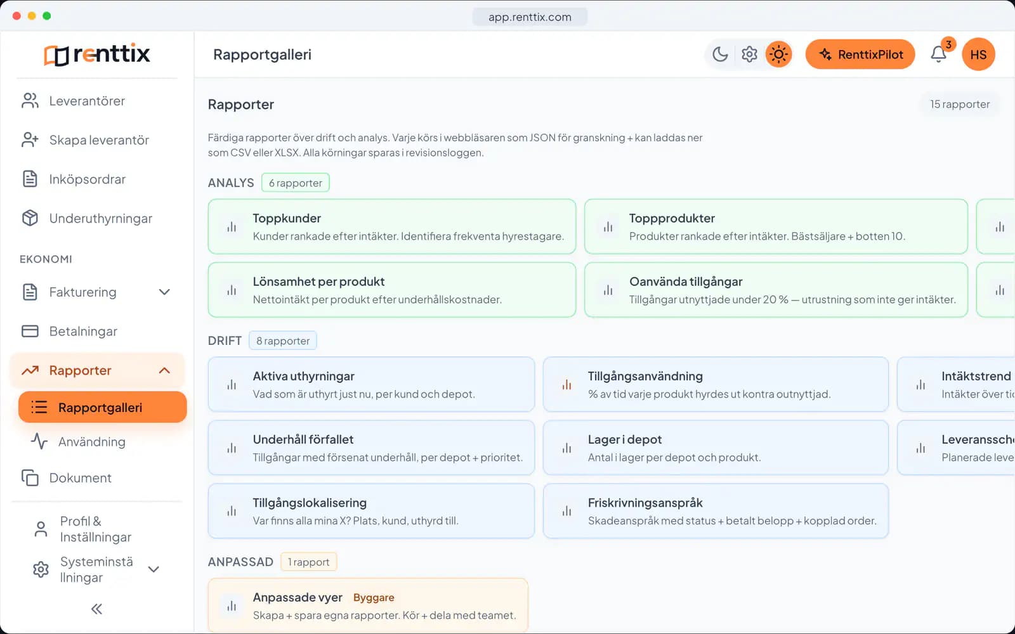Click the Toppprodukter chart icon

tap(608, 226)
